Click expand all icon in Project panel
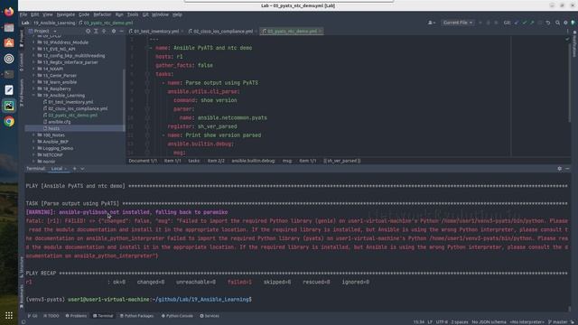The width and height of the screenshot is (578, 325). [x=96, y=32]
